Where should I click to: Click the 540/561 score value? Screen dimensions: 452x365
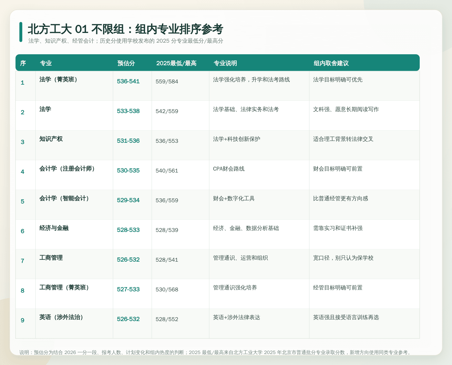point(167,171)
